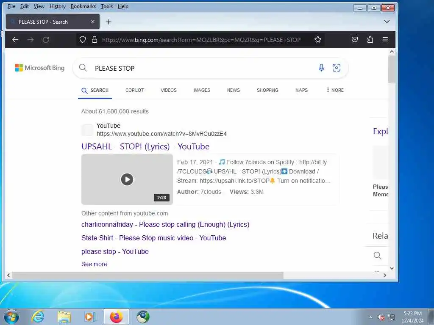
Task: Switch to the SHOPPING tab
Action: click(x=267, y=90)
